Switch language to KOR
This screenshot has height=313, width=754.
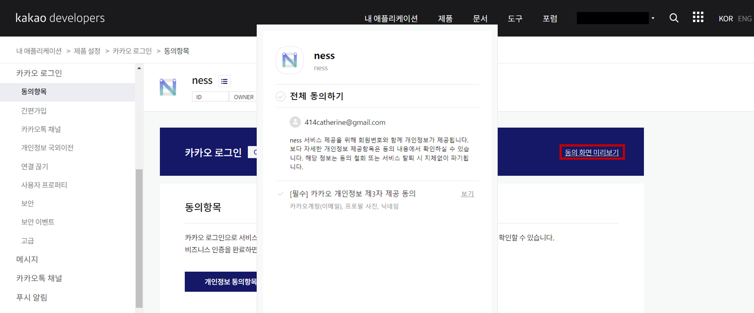click(726, 18)
